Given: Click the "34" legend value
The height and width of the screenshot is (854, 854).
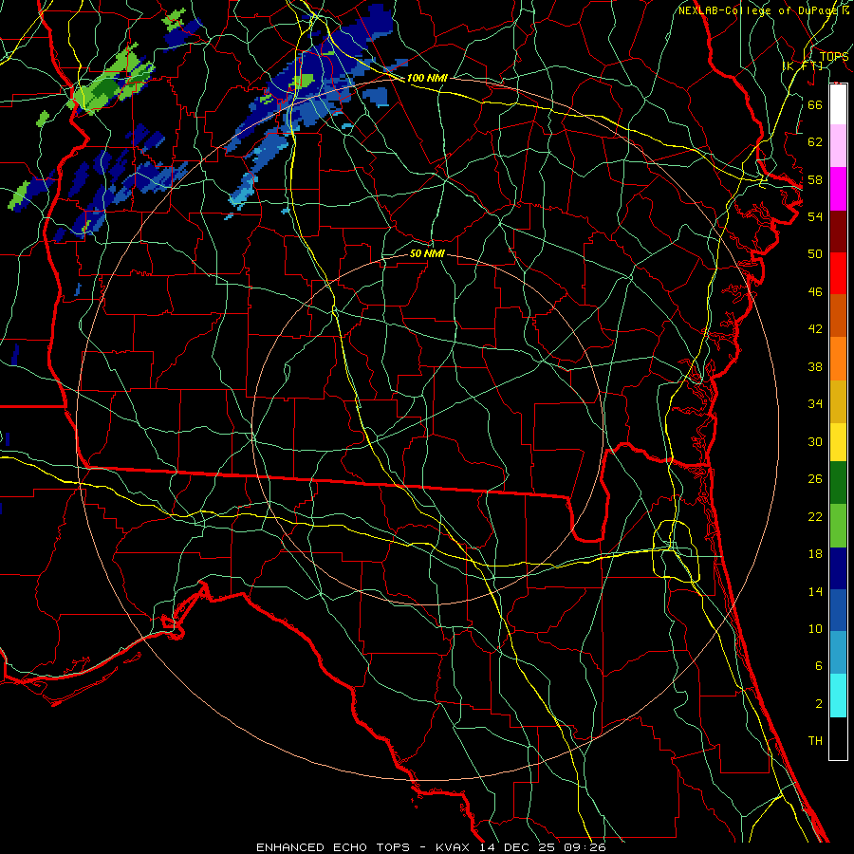Looking at the screenshot, I should (x=815, y=404).
